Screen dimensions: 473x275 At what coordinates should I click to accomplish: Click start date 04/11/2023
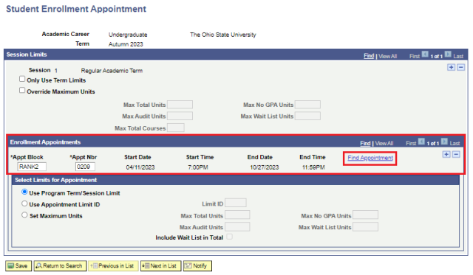click(x=140, y=167)
